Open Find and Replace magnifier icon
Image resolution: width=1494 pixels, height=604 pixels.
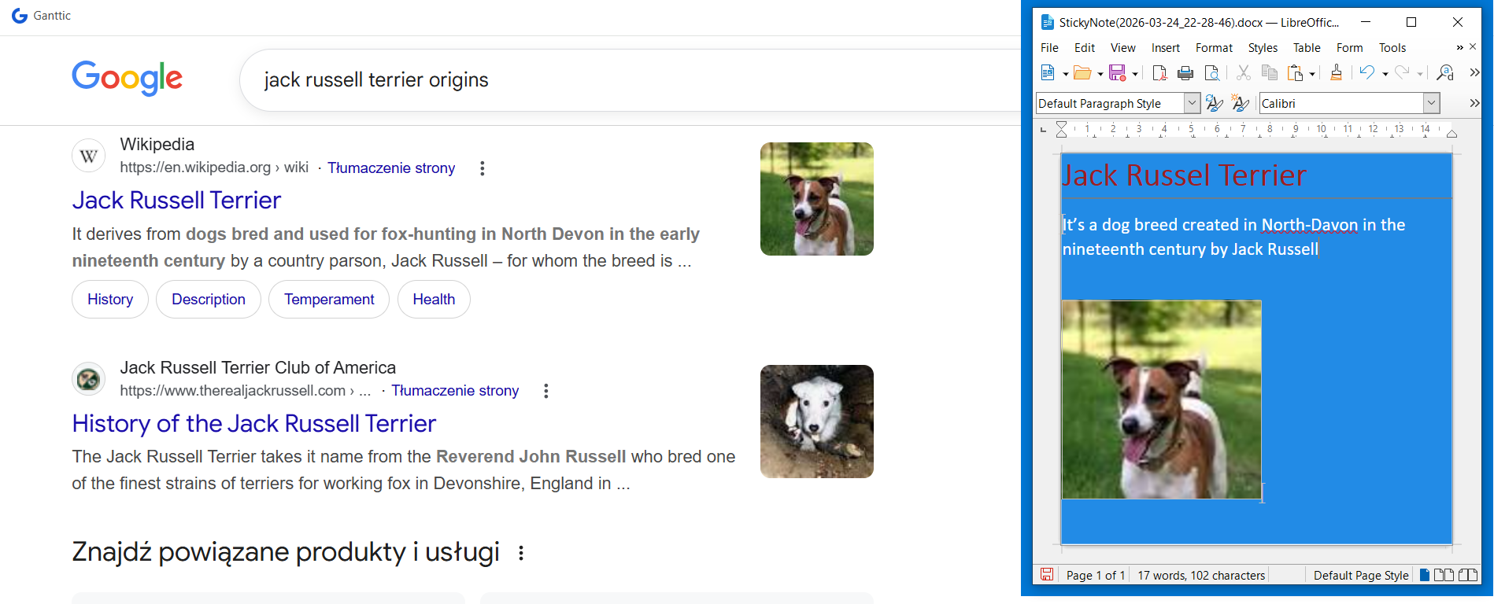point(1444,73)
